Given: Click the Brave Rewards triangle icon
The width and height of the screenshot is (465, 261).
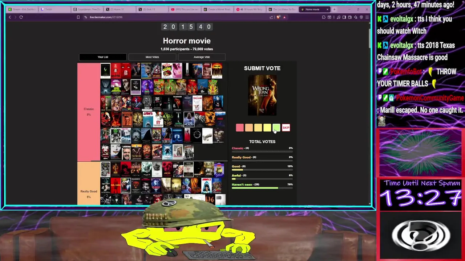Looking at the screenshot, I should 284,17.
